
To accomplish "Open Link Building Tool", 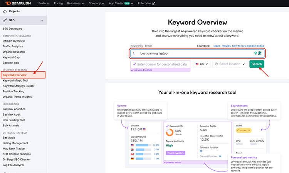I will (13, 120).
